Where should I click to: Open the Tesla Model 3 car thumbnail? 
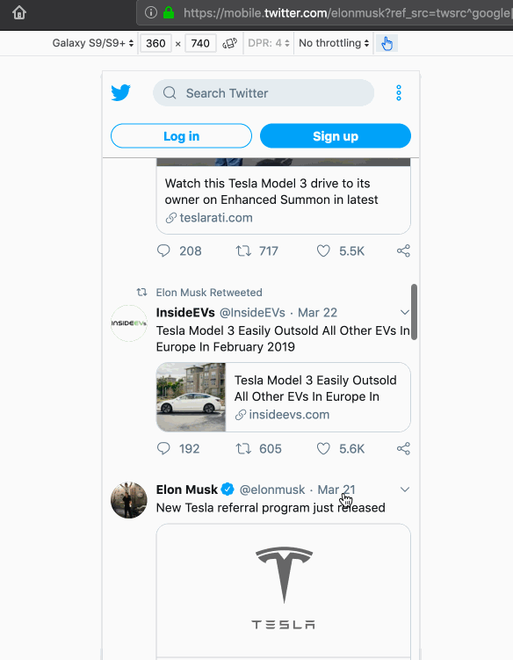pos(191,397)
